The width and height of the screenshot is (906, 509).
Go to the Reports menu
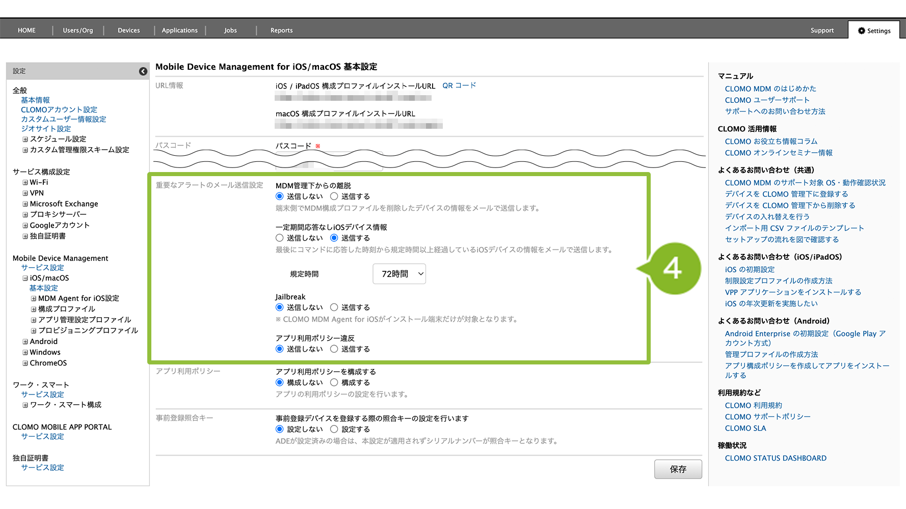tap(281, 31)
